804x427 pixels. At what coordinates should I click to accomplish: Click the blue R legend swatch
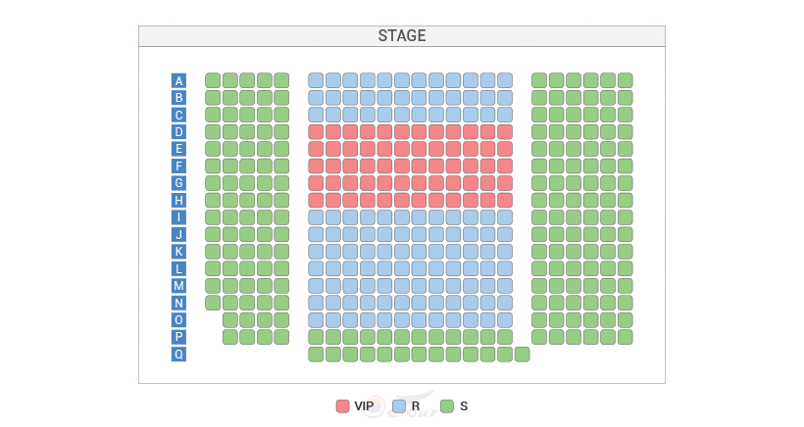[399, 406]
